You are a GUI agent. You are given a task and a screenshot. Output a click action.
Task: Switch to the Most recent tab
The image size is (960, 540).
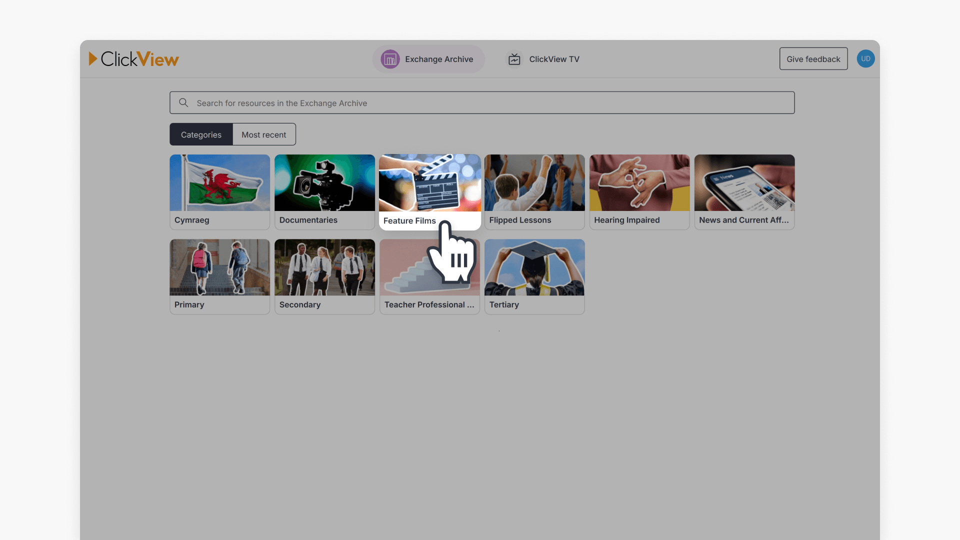(x=264, y=134)
